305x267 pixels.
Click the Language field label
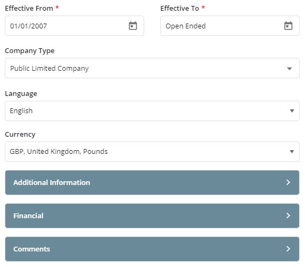[21, 94]
